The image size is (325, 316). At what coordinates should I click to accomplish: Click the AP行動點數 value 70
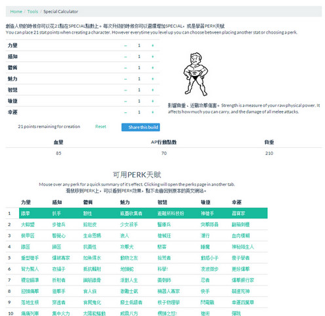pos(164,153)
